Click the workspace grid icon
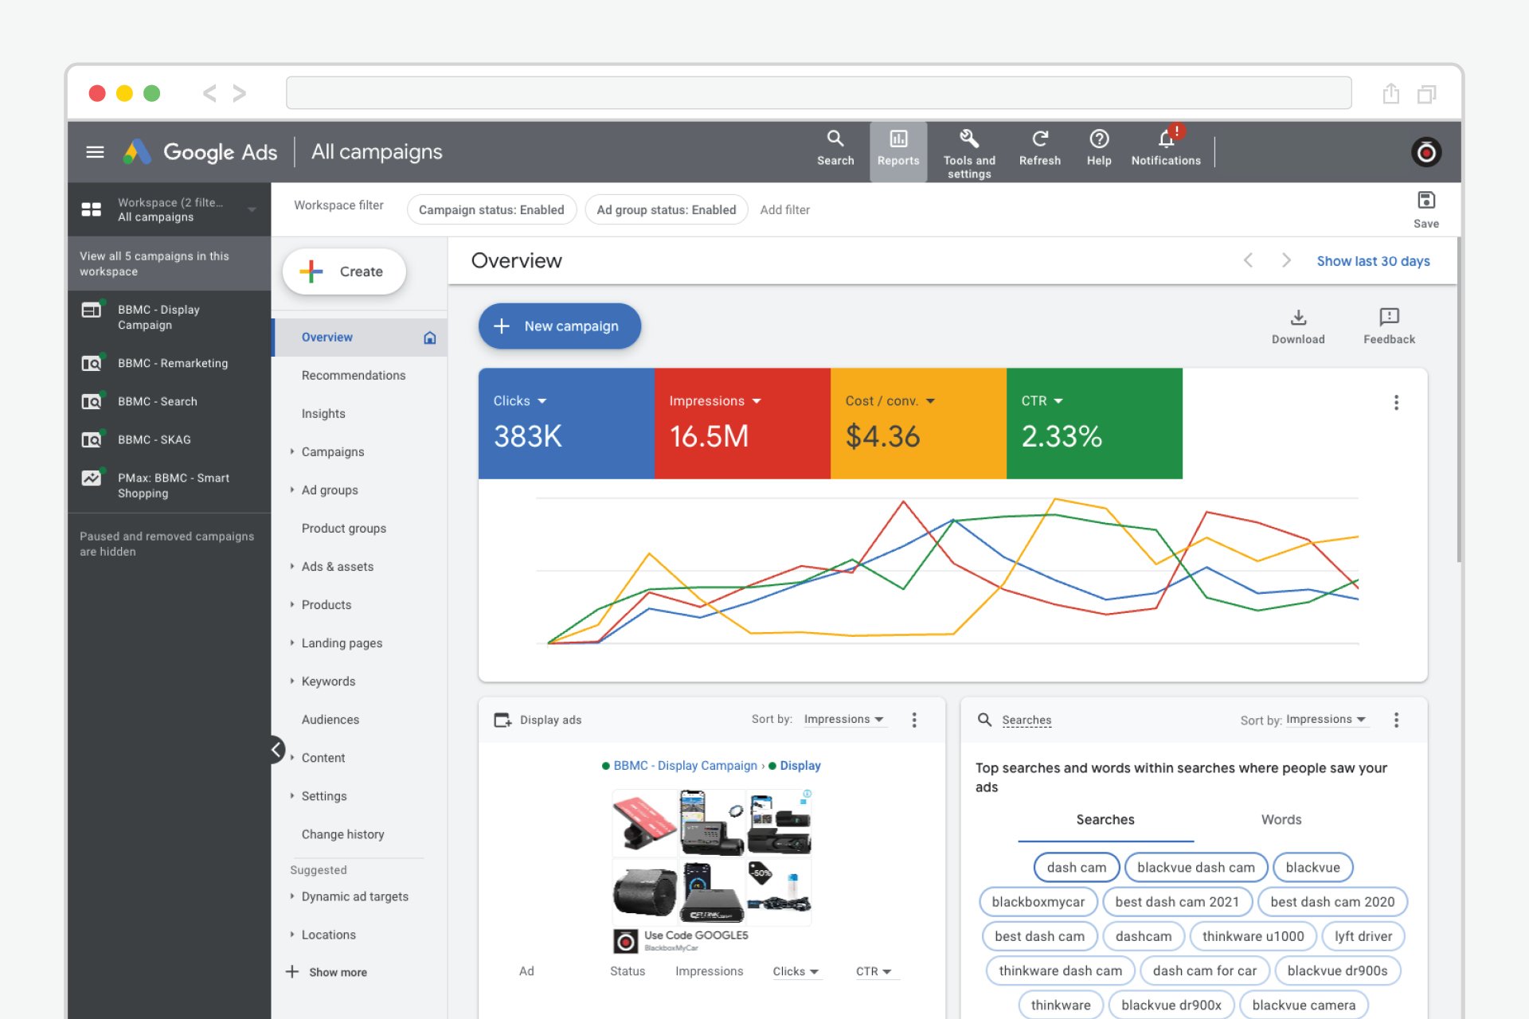 92,209
